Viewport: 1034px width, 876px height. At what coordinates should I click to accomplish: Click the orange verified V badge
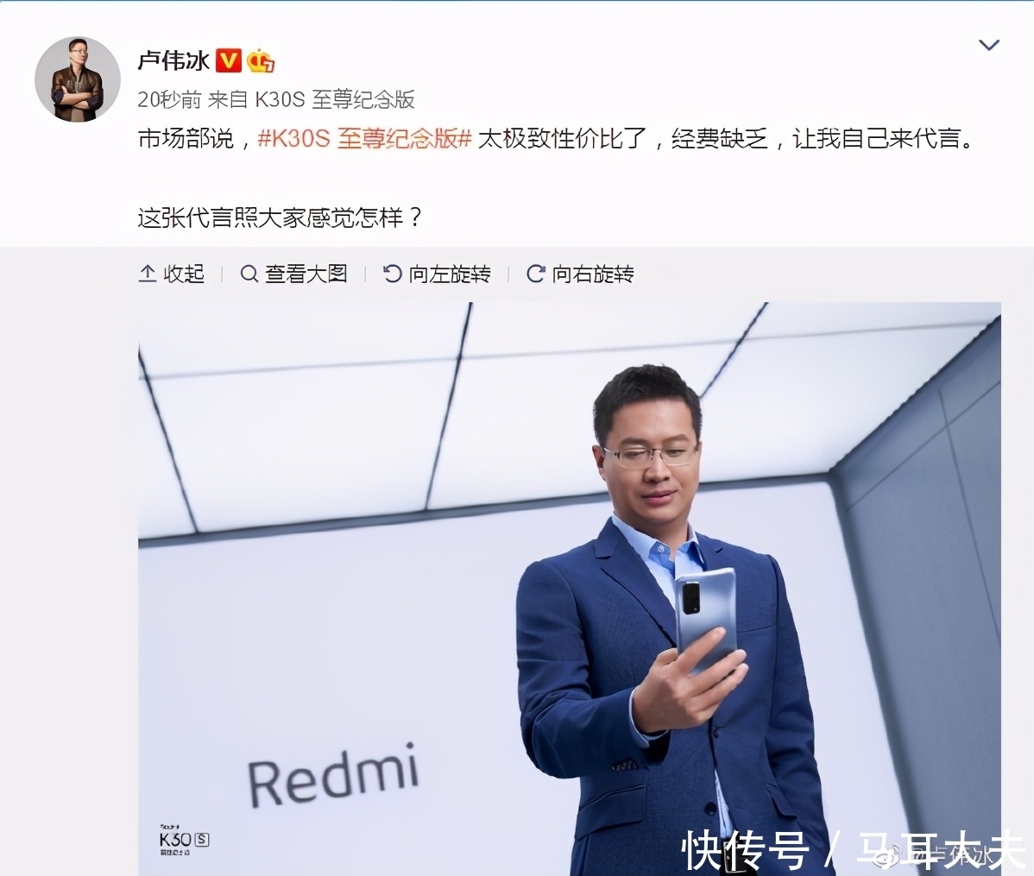tap(230, 60)
